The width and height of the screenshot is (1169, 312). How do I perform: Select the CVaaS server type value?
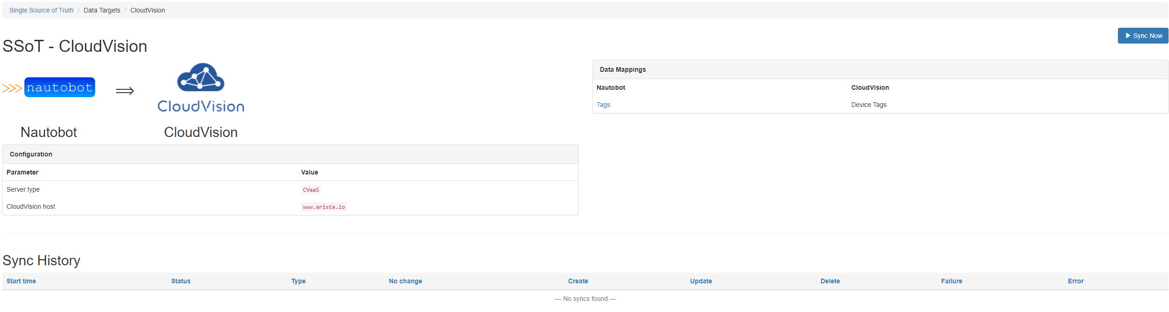(x=311, y=190)
